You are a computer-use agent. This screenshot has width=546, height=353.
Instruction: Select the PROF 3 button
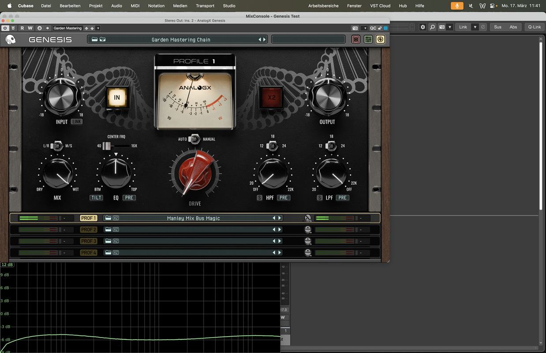pyautogui.click(x=88, y=241)
